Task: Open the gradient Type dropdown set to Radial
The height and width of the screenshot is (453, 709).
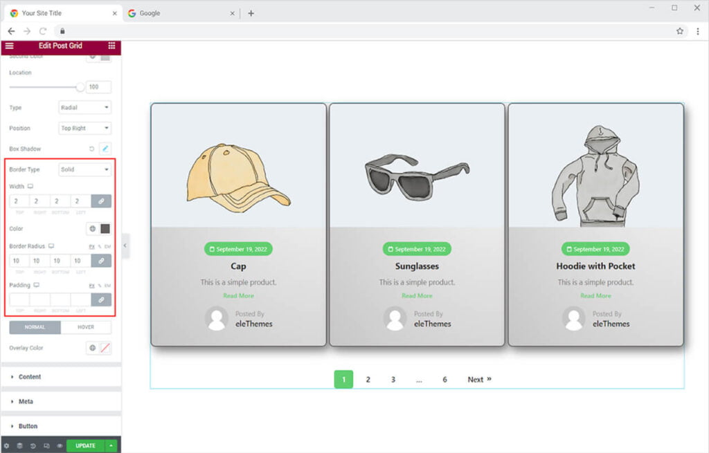Action: [x=84, y=108]
